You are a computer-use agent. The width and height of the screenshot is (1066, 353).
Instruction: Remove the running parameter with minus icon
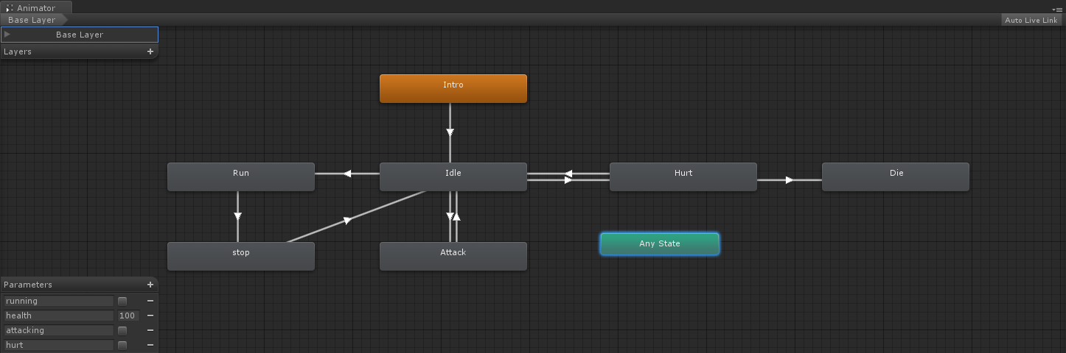[150, 301]
